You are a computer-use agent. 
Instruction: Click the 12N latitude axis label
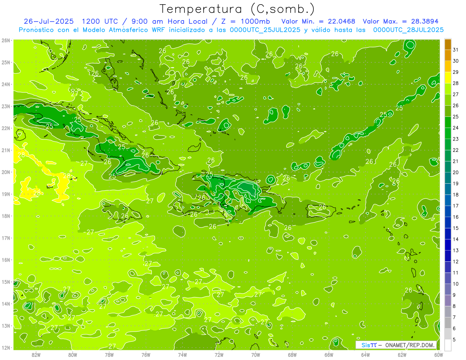click(6, 348)
